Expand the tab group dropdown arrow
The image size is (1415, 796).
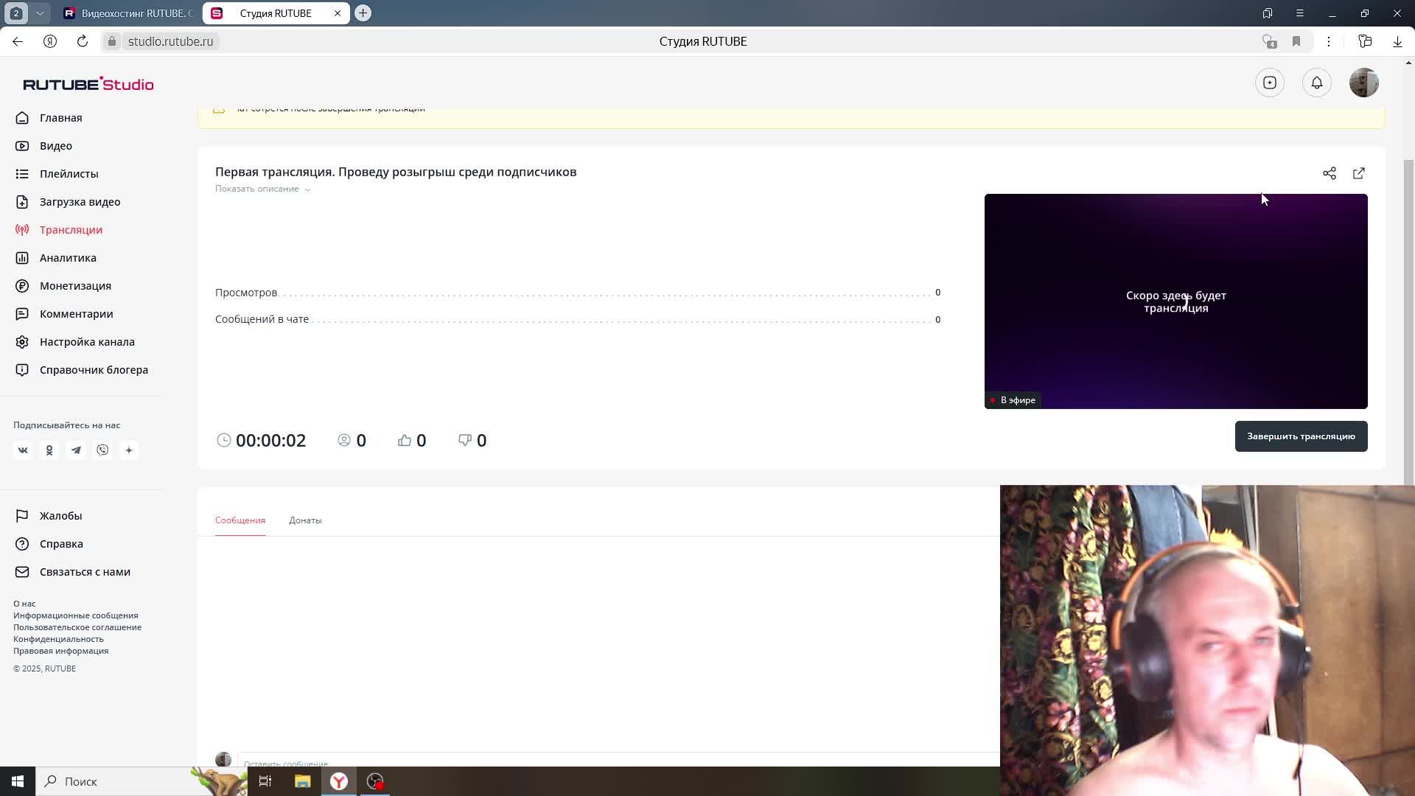[40, 13]
